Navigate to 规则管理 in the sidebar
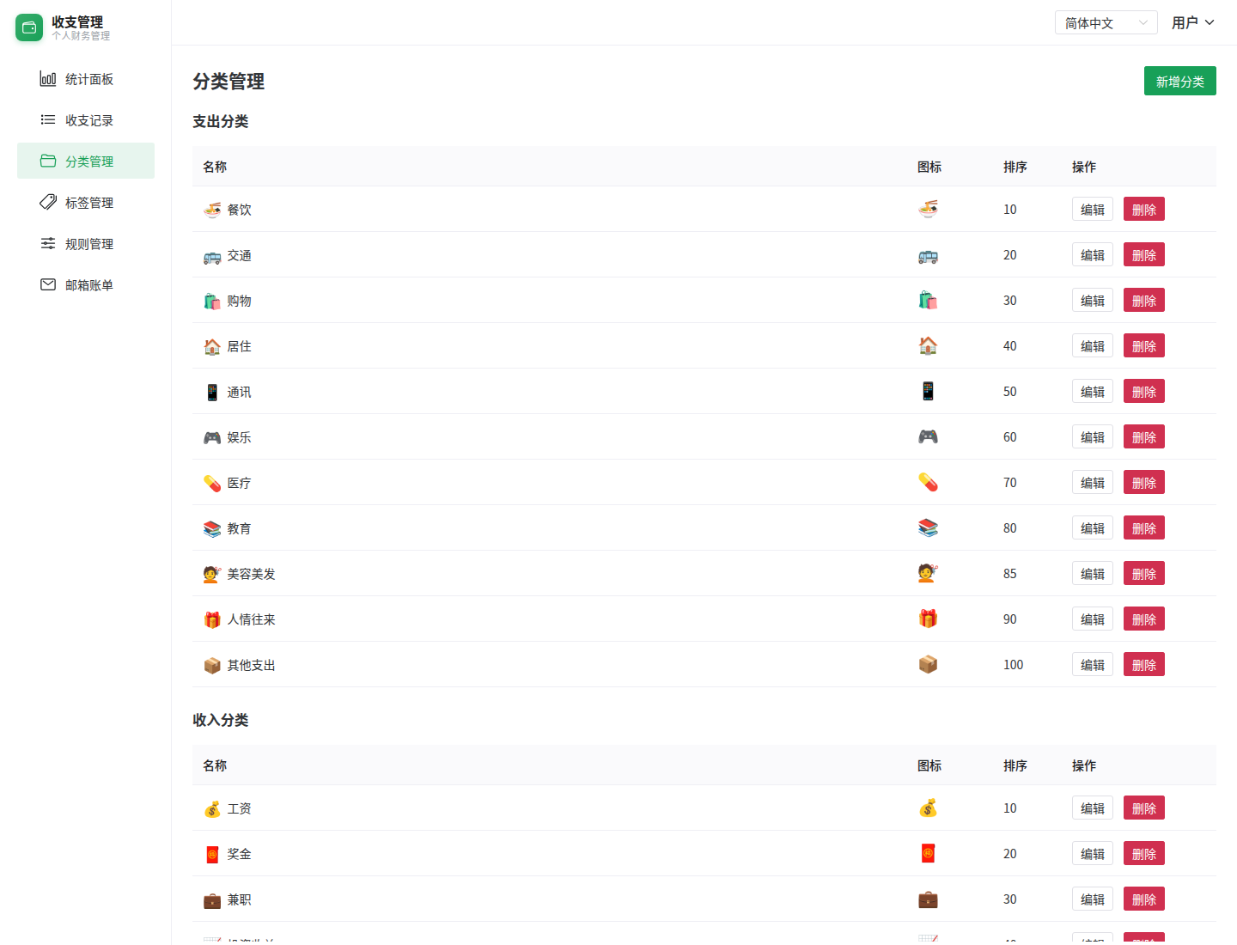Screen dimensions: 1237x945 click(x=86, y=244)
